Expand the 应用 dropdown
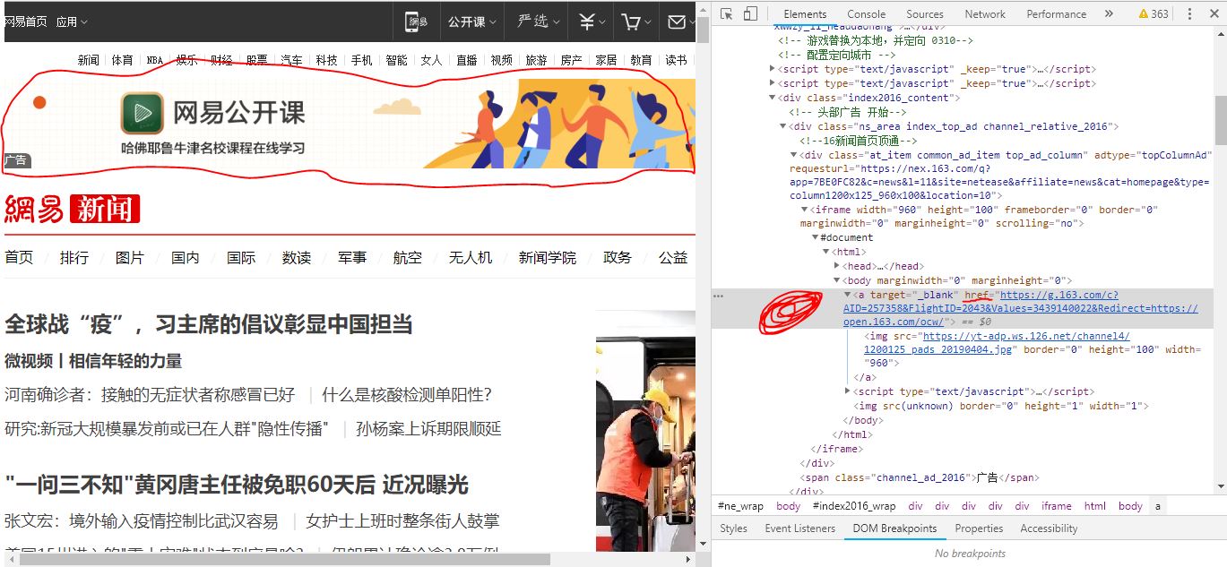The image size is (1227, 567). pyautogui.click(x=72, y=21)
